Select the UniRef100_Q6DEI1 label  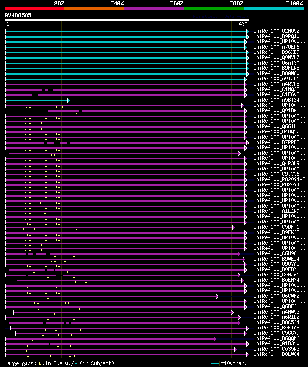click(x=276, y=307)
